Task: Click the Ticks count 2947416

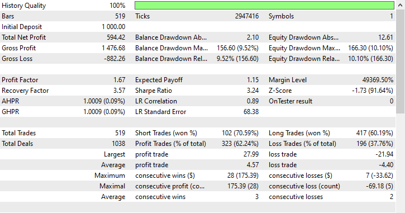Action: tap(247, 16)
